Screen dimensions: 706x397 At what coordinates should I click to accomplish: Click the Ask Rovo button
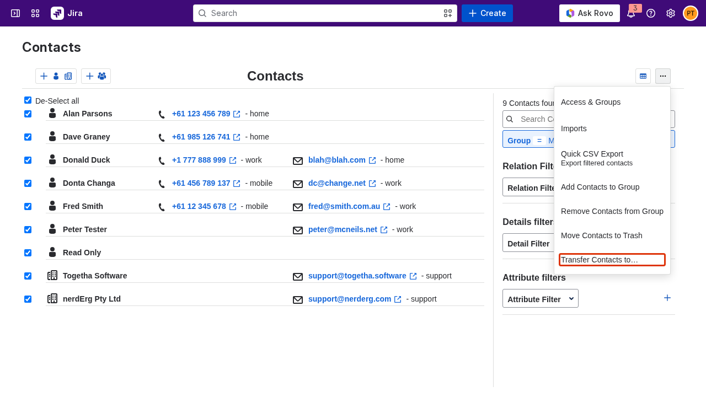click(x=590, y=13)
